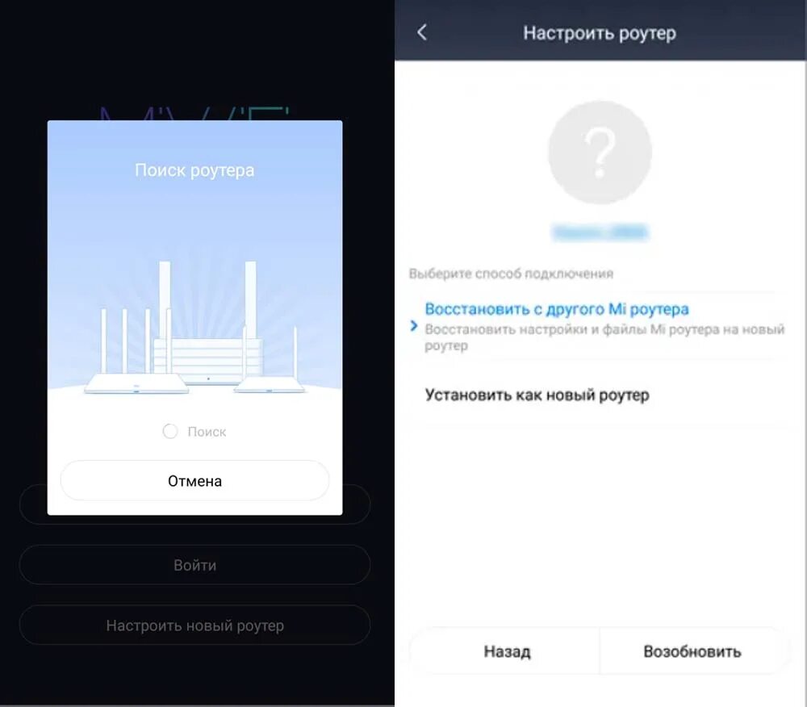This screenshot has height=707, width=807.
Task: Select the Поиск spinner indicator
Action: pyautogui.click(x=170, y=431)
